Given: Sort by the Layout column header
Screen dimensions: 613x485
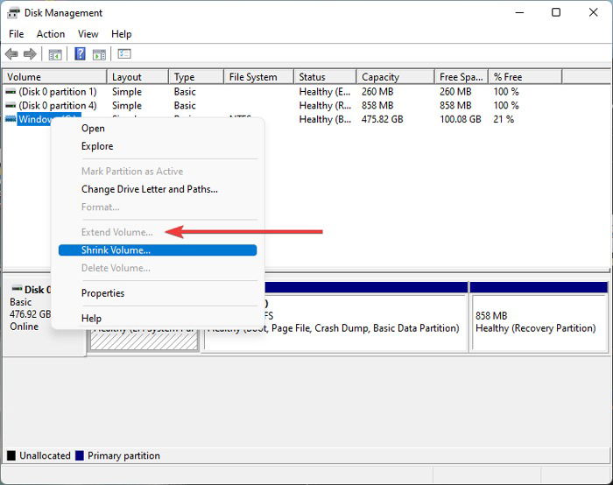Looking at the screenshot, I should point(137,77).
